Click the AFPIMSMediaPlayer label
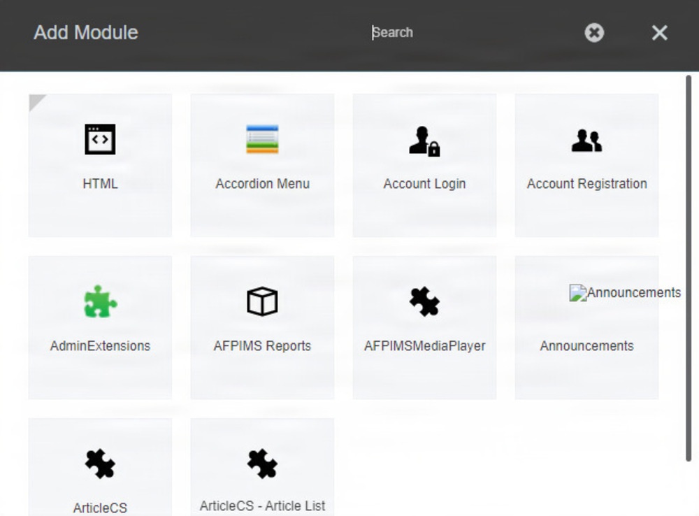The width and height of the screenshot is (699, 516). click(x=424, y=346)
